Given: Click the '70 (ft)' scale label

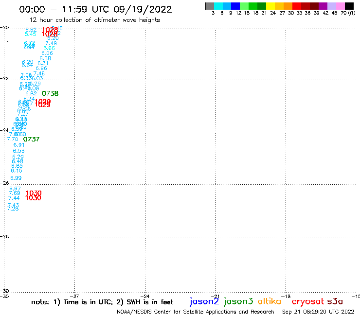Looking at the screenshot, I should [x=348, y=13].
